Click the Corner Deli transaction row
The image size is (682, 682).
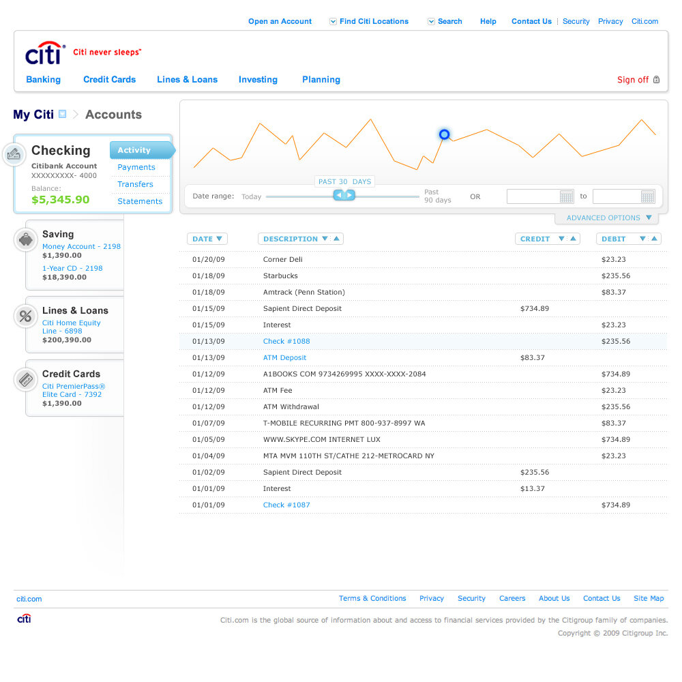(423, 260)
